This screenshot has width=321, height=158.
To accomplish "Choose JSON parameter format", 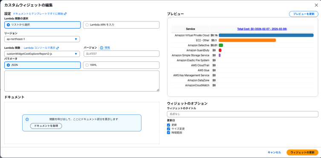I will (x=42, y=65).
